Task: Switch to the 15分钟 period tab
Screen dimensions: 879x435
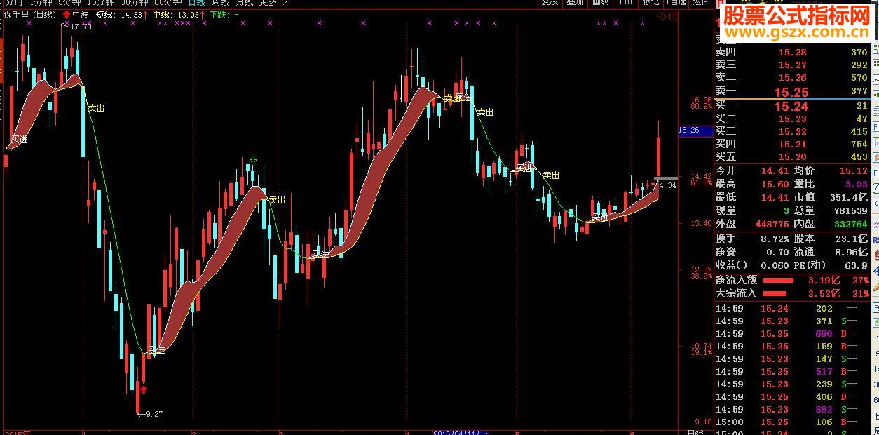Action: click(102, 2)
